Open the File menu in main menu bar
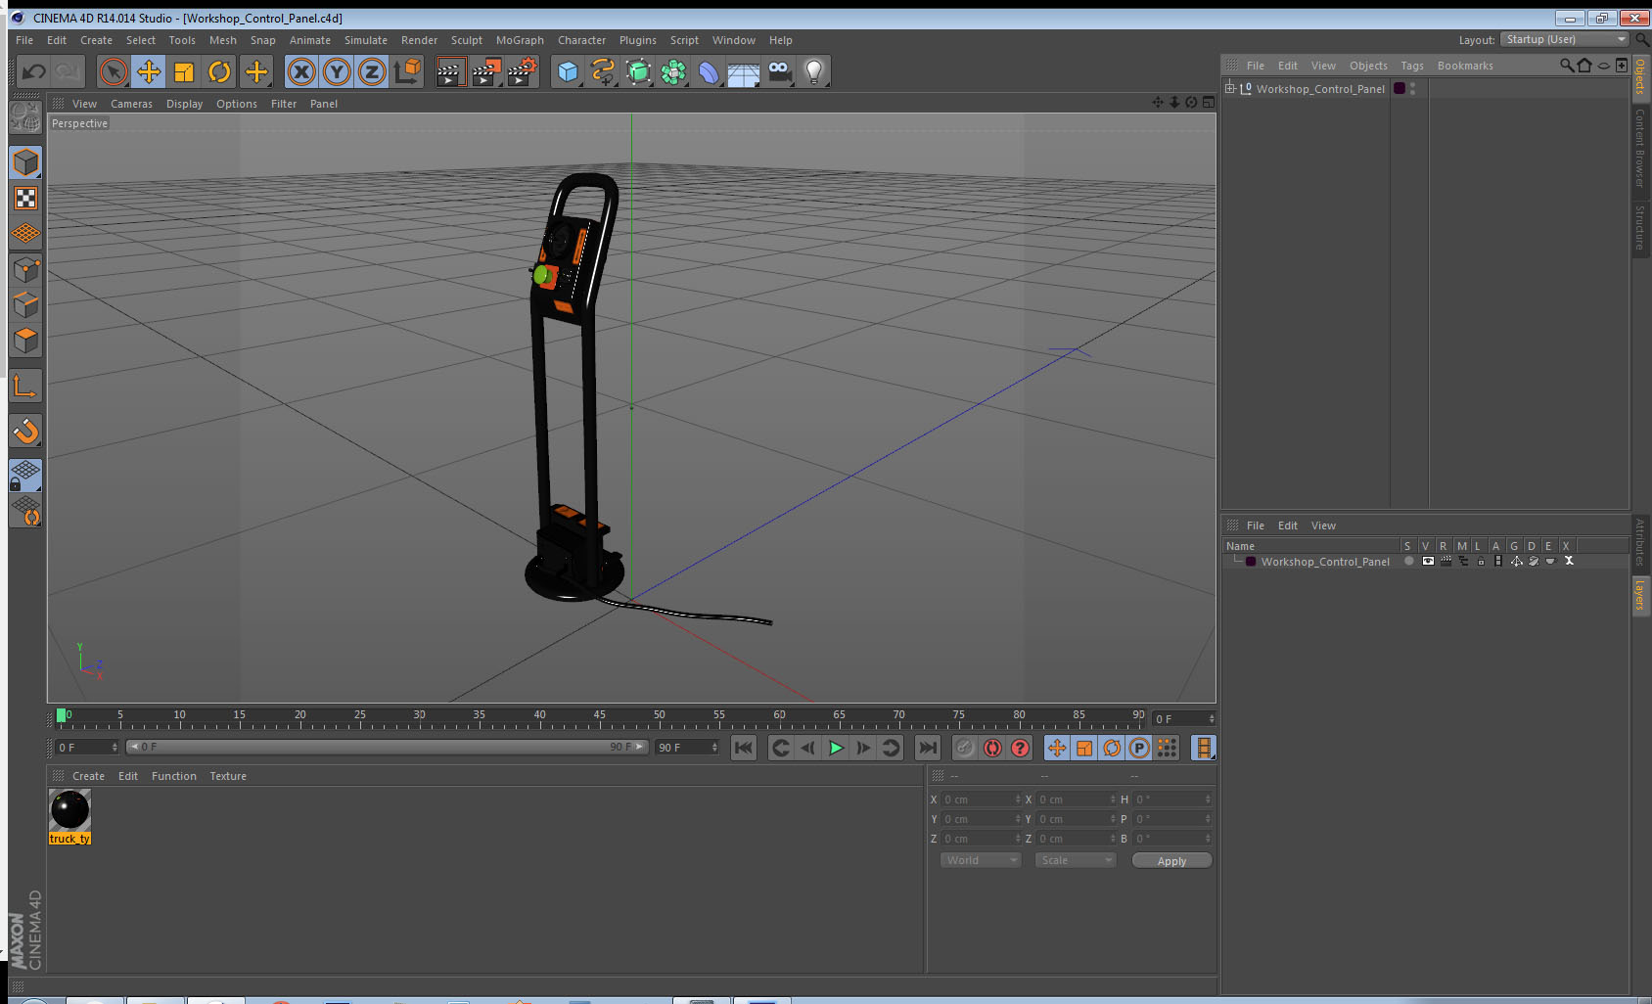The width and height of the screenshot is (1652, 1004). 24,40
